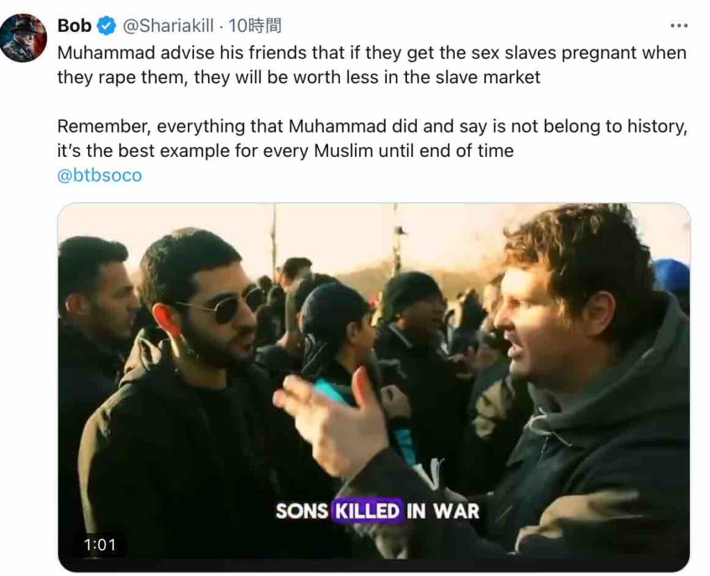
Task: Open the three-dots more options menu
Action: point(678,26)
